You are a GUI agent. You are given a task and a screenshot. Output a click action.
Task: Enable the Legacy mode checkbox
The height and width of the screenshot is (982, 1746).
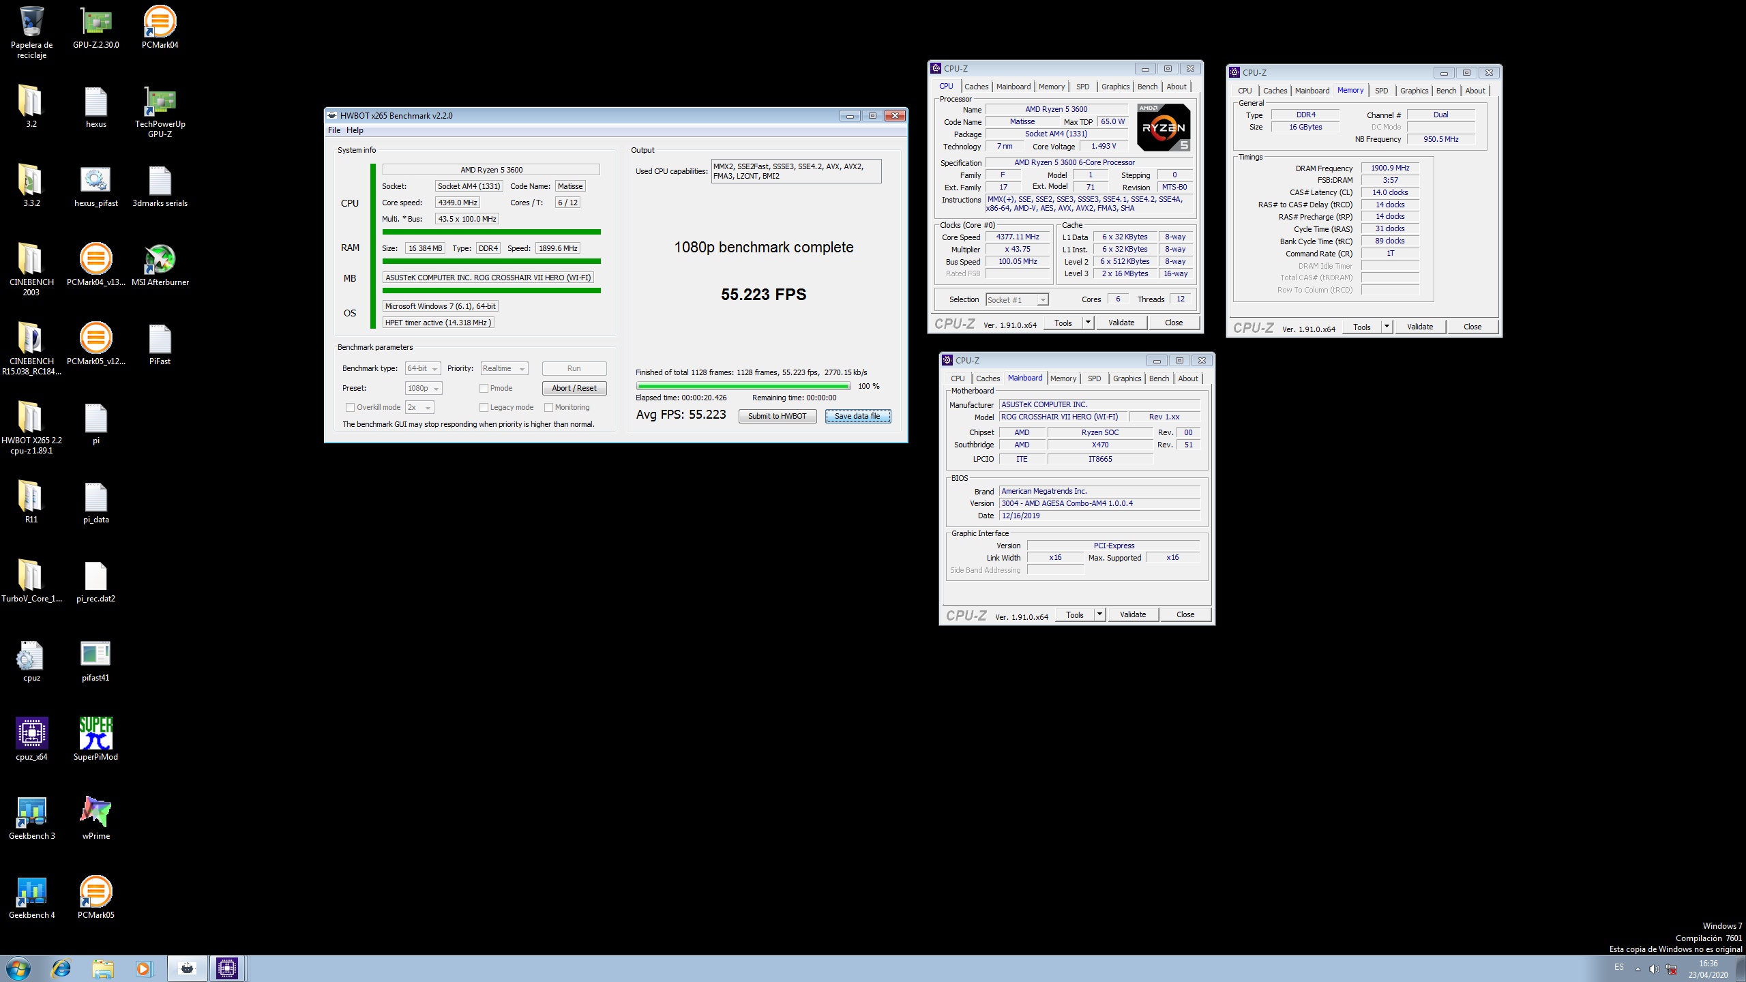(x=484, y=407)
